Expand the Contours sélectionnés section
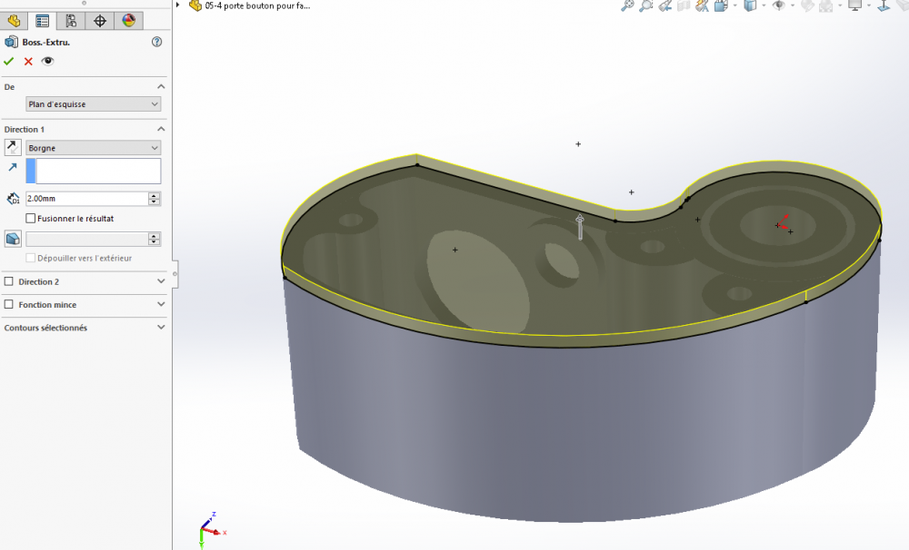This screenshot has width=909, height=550. click(x=161, y=327)
